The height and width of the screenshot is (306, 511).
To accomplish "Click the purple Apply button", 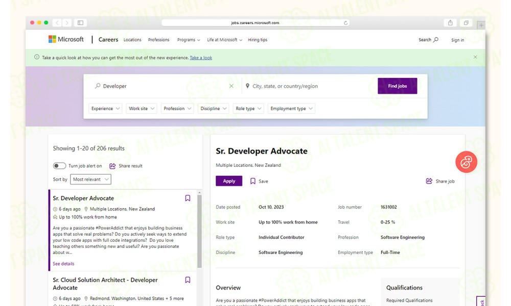I will (x=229, y=181).
